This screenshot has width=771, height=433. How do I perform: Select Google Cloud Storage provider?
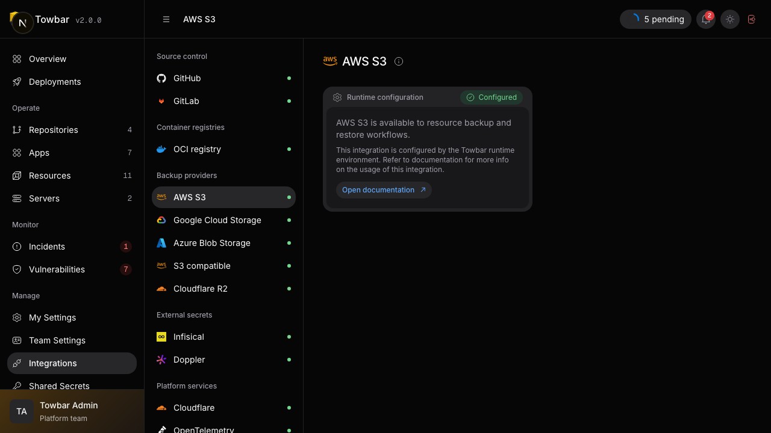point(223,220)
